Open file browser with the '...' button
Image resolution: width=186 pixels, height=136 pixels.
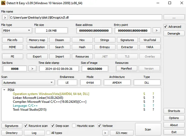[174, 18]
